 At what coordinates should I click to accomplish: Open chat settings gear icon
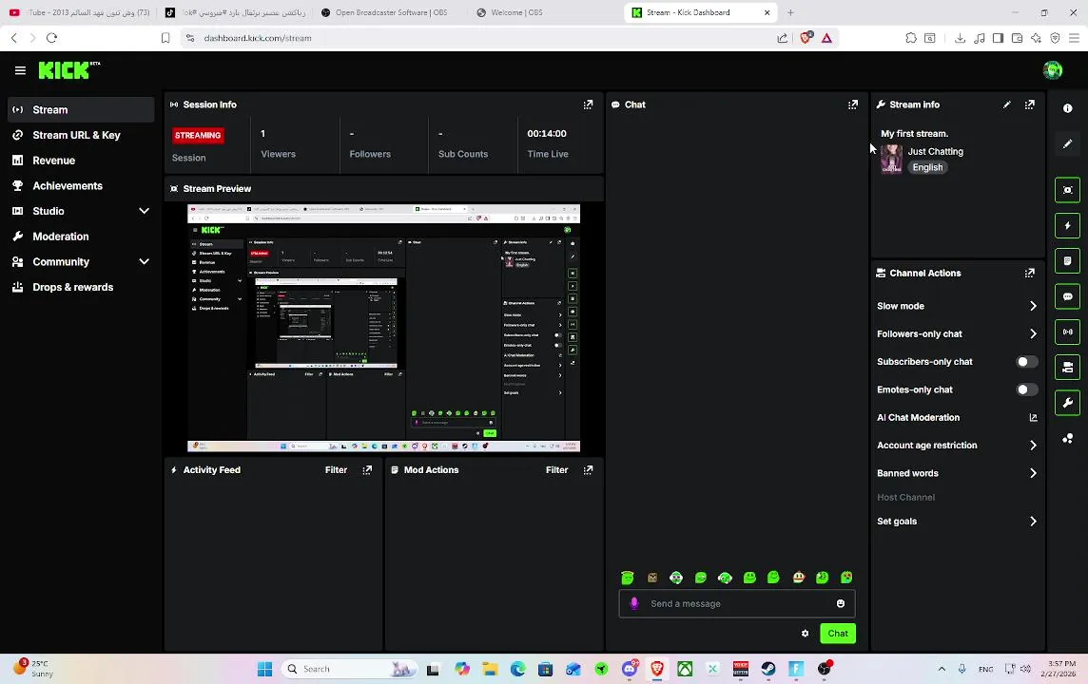point(805,634)
